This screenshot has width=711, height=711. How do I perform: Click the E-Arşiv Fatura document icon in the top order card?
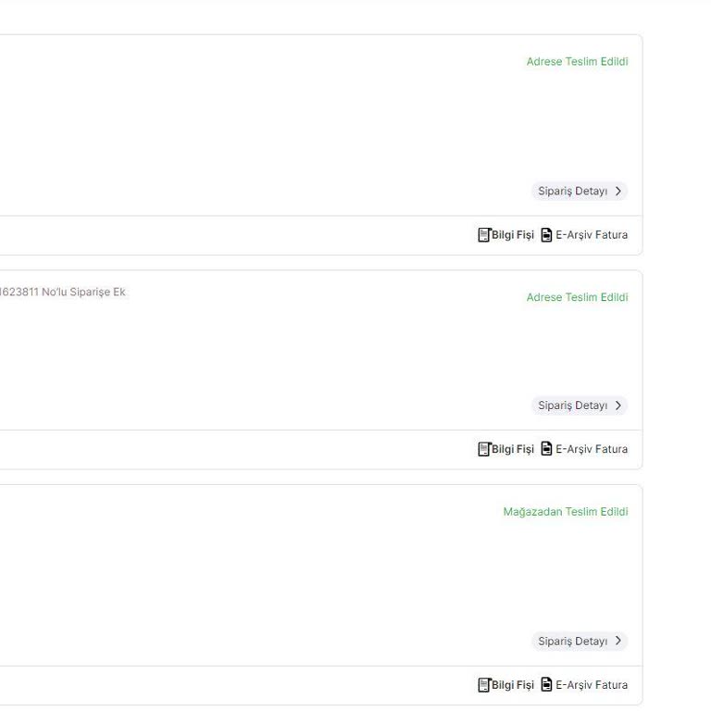click(x=546, y=235)
